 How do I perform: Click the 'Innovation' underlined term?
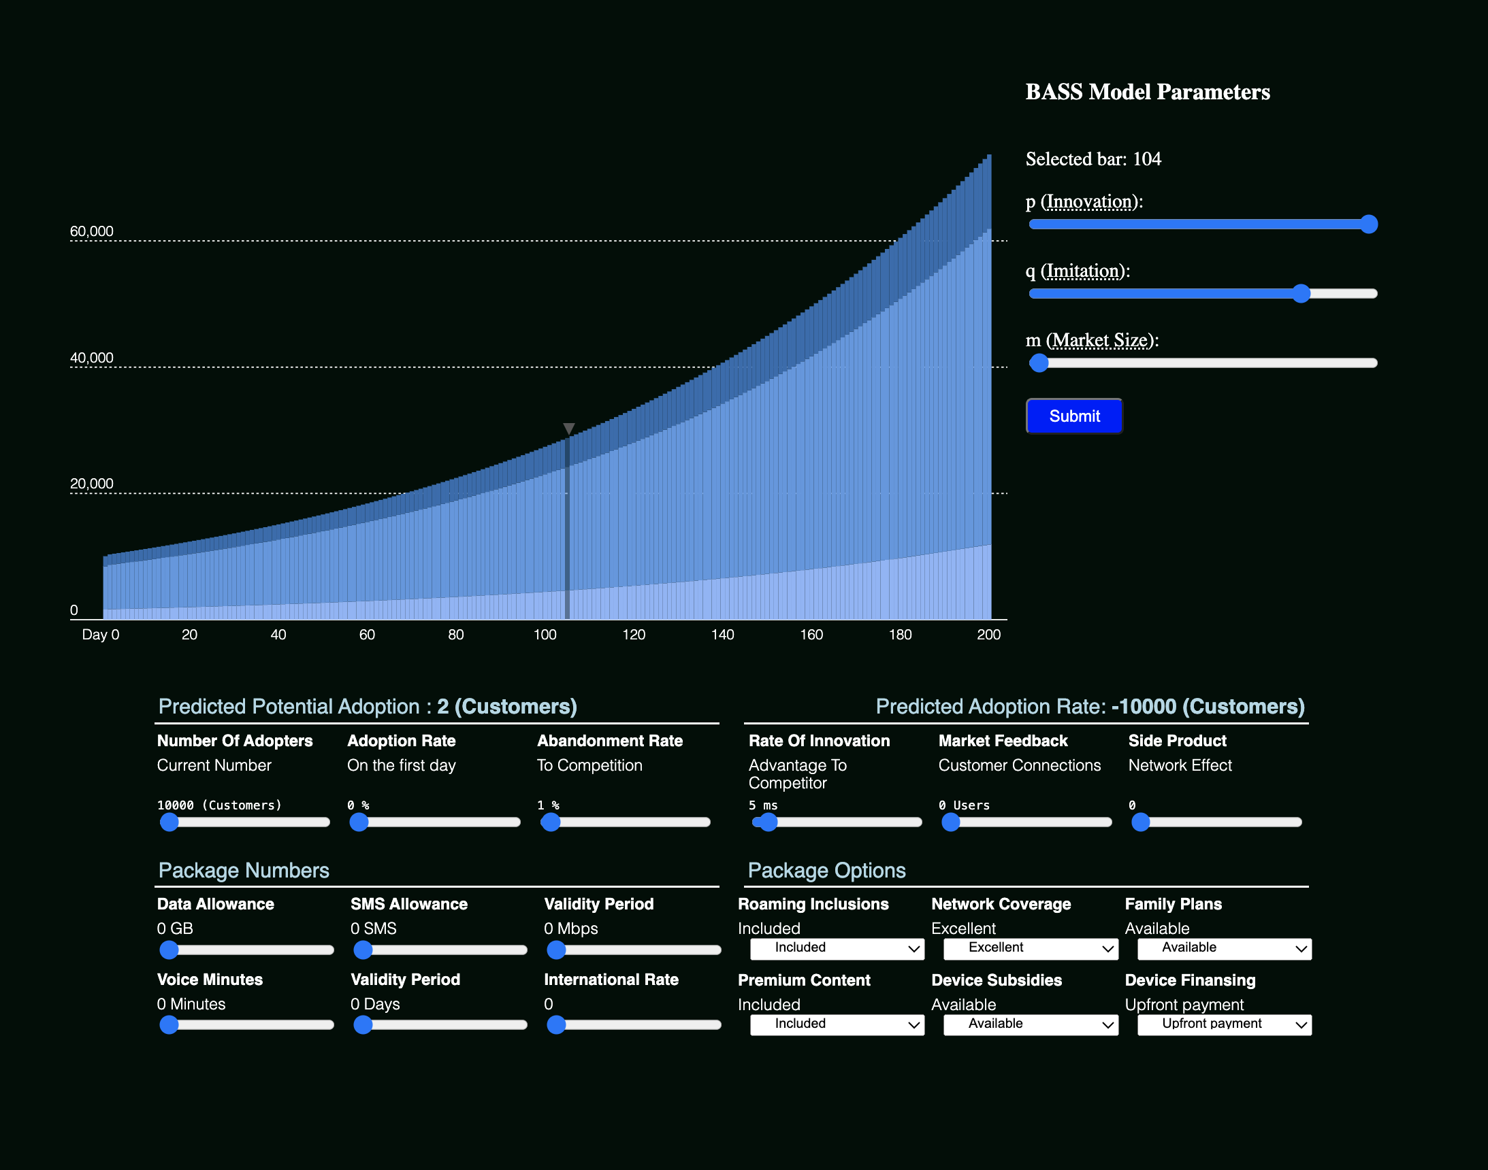pyautogui.click(x=1089, y=202)
